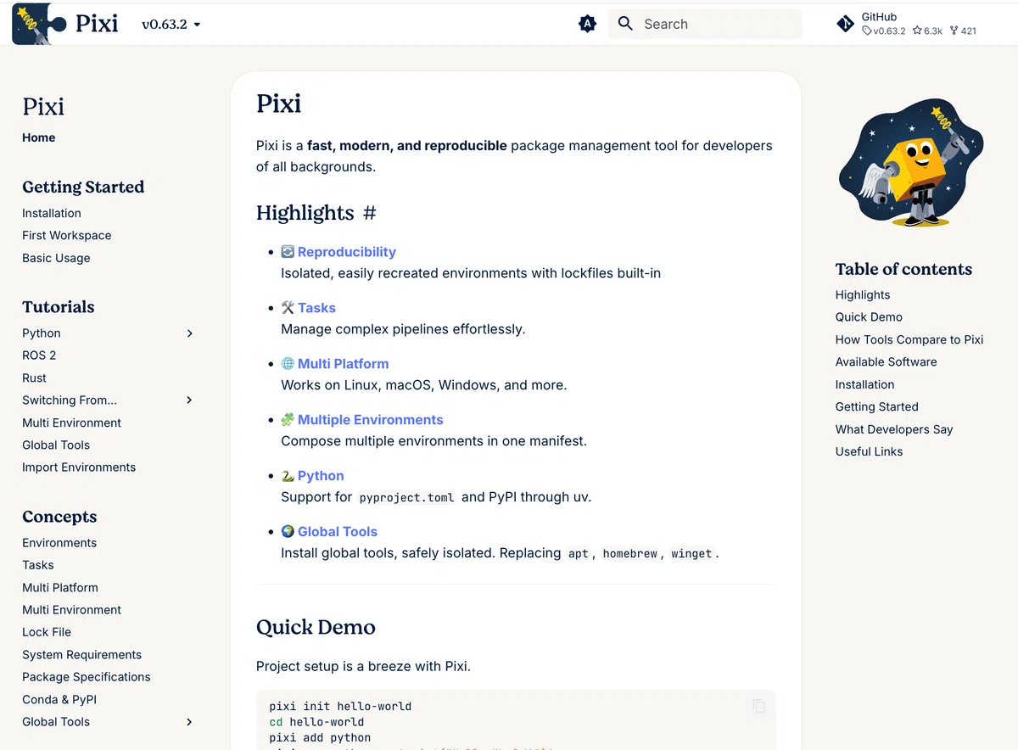1018x750 pixels.
Task: Open Multi Environment tutorial
Action: pyautogui.click(x=72, y=423)
